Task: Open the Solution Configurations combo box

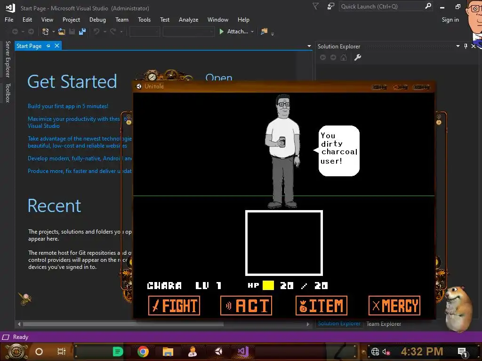Action: click(x=145, y=31)
